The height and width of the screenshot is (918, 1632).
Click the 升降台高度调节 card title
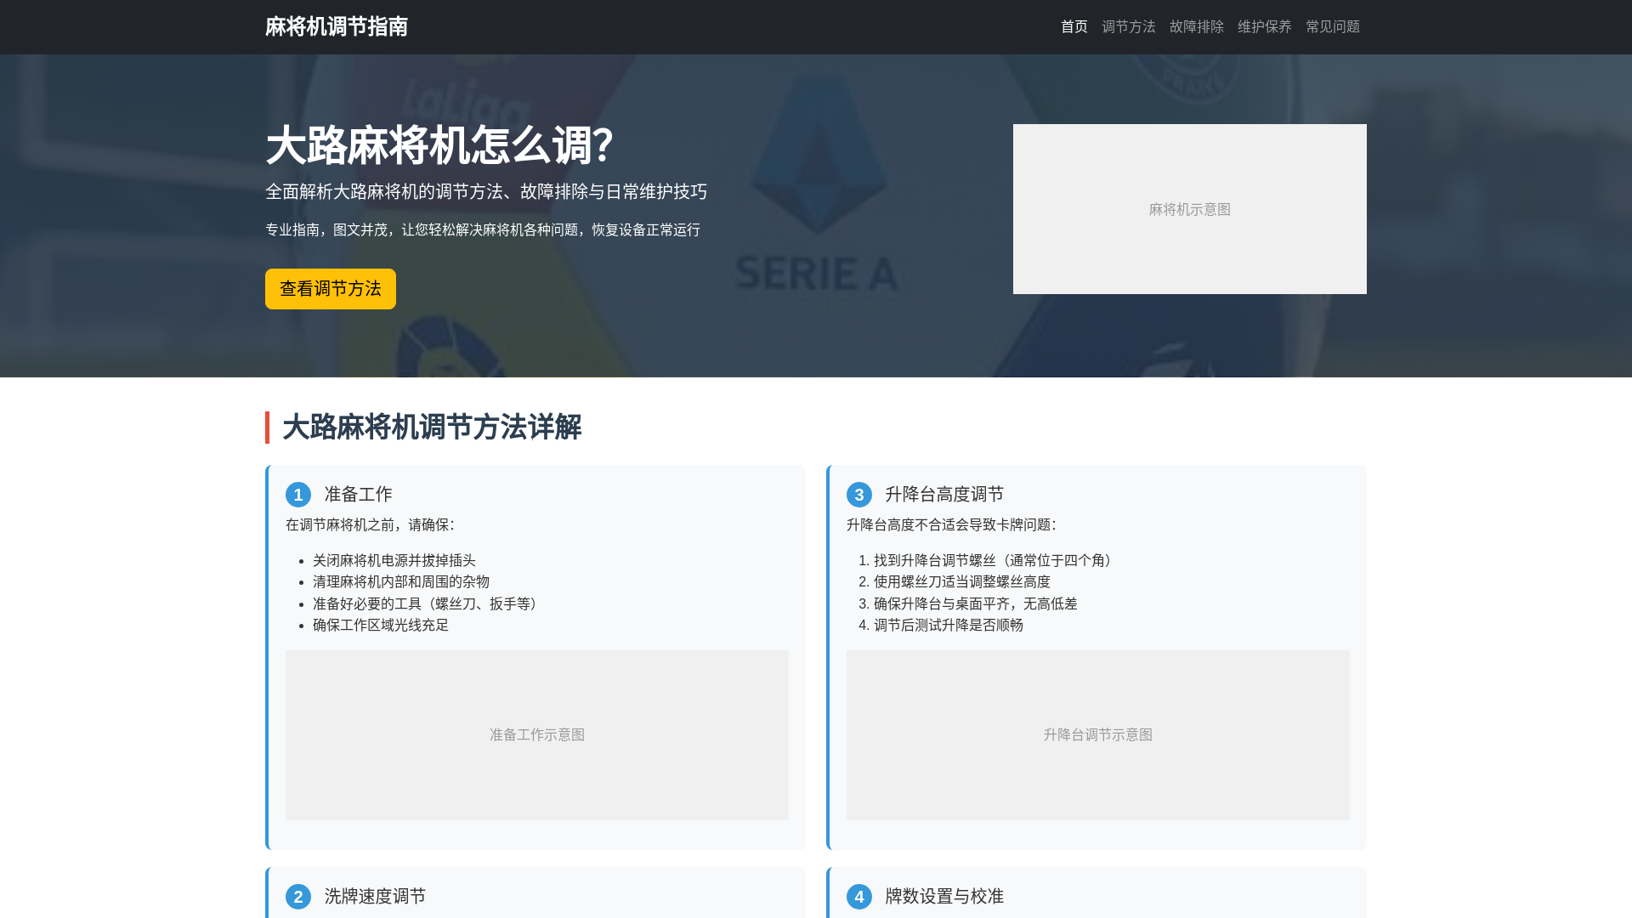[945, 495]
